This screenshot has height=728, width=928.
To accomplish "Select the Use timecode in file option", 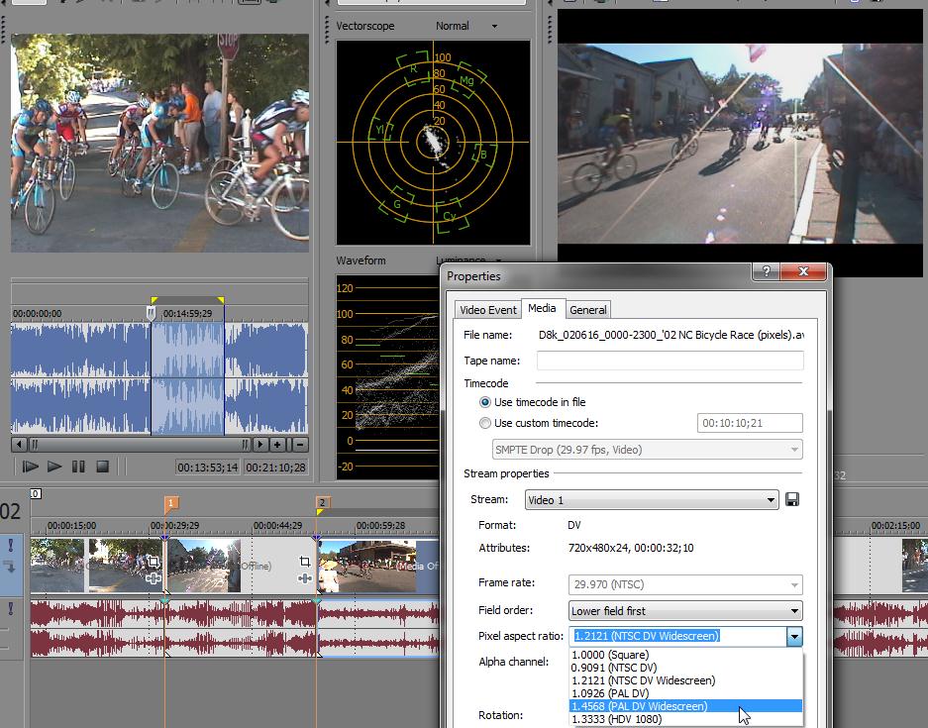I will point(485,402).
